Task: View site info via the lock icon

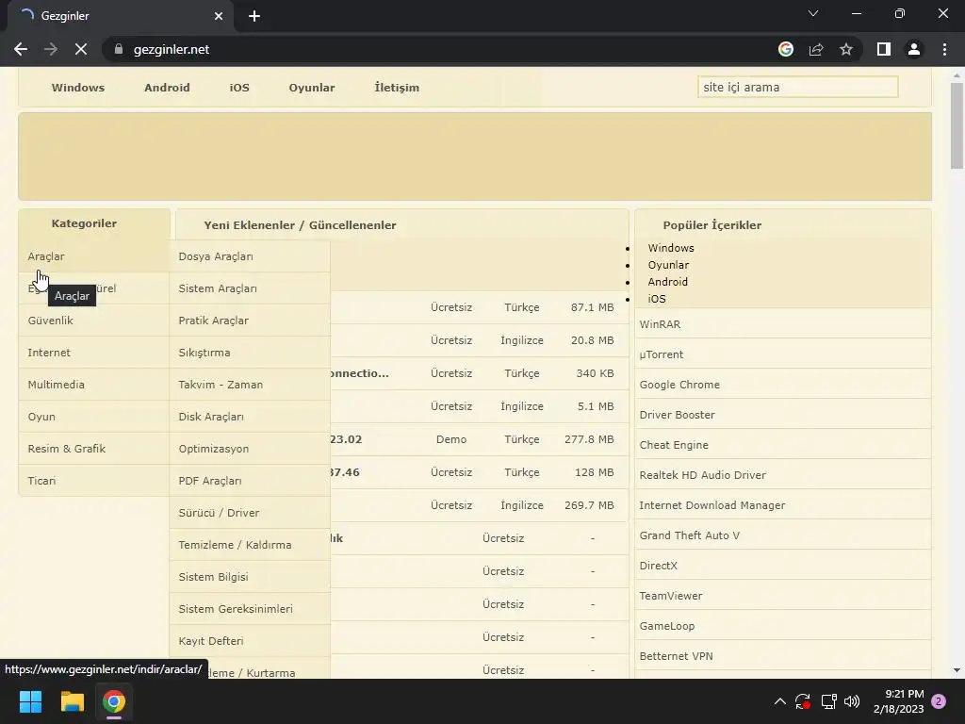Action: coord(119,49)
